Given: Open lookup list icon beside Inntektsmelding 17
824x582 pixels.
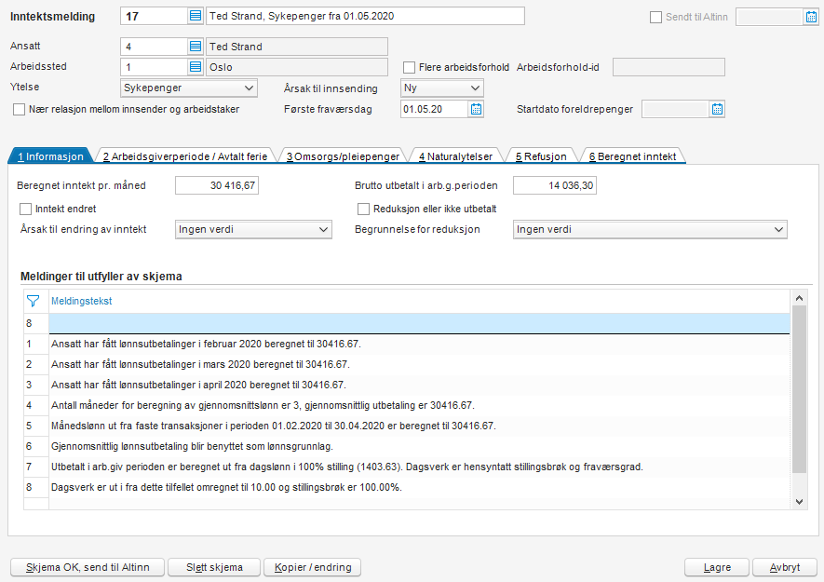Looking at the screenshot, I should [195, 16].
